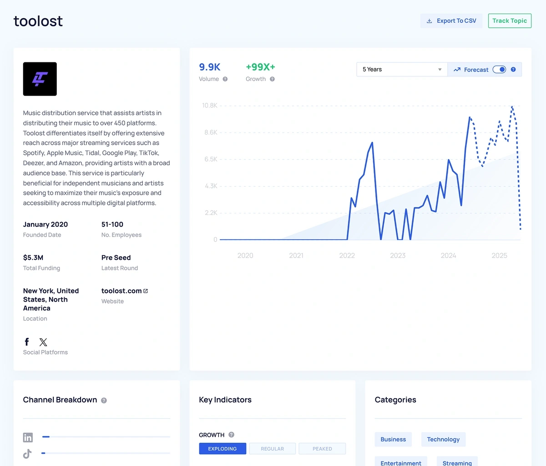This screenshot has width=546, height=466.
Task: Click the toolost page title
Action: [x=38, y=21]
